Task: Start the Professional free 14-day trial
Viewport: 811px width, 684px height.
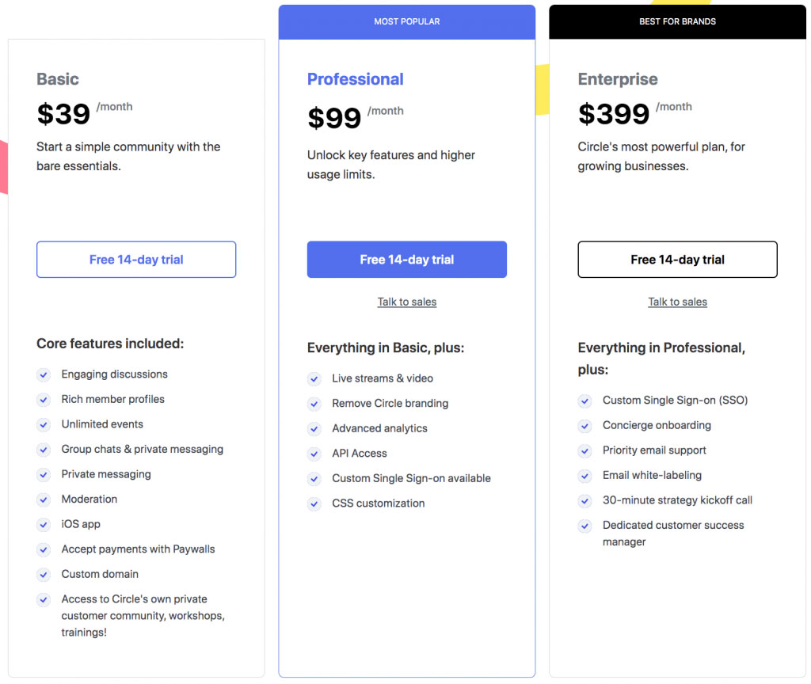Action: [x=406, y=260]
